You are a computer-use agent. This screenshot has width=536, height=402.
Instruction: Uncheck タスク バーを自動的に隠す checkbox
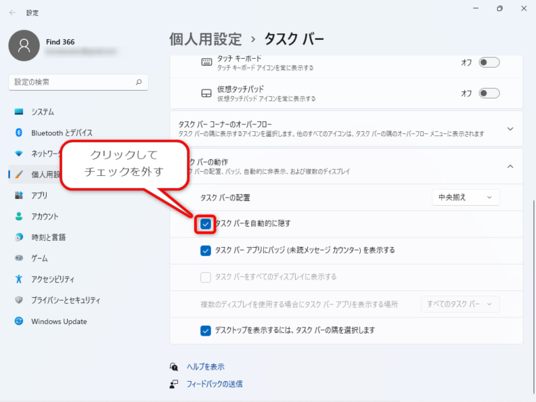(205, 224)
